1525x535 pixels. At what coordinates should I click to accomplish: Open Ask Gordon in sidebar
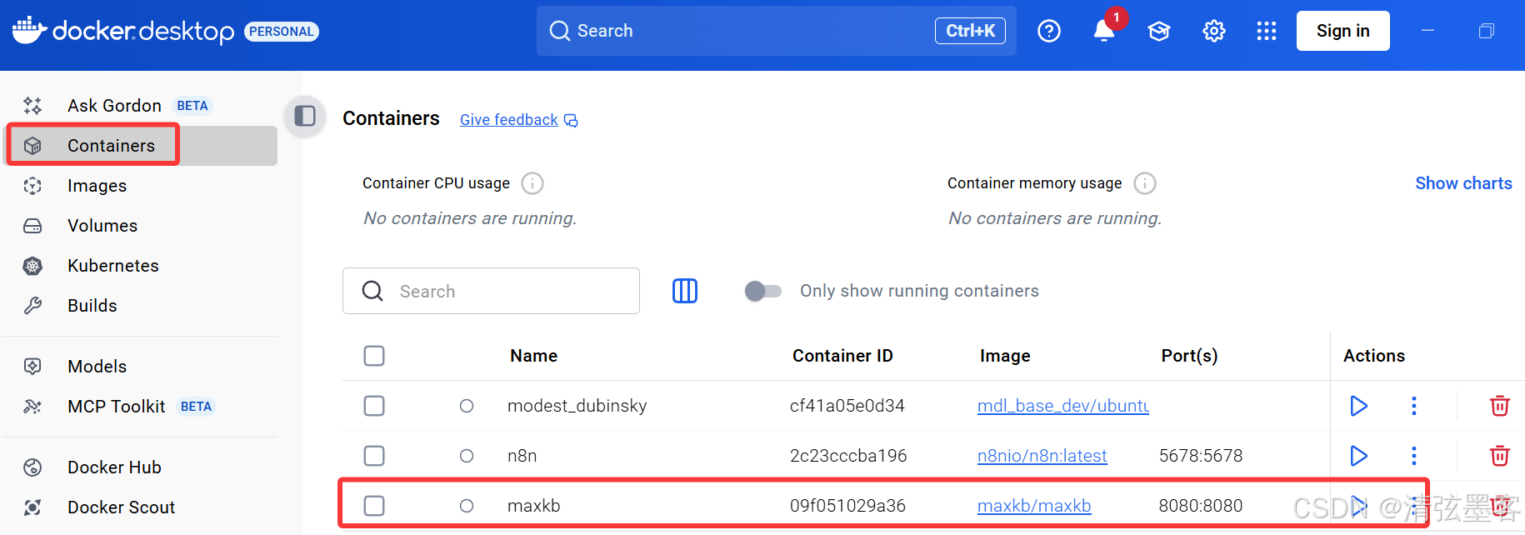pyautogui.click(x=142, y=106)
